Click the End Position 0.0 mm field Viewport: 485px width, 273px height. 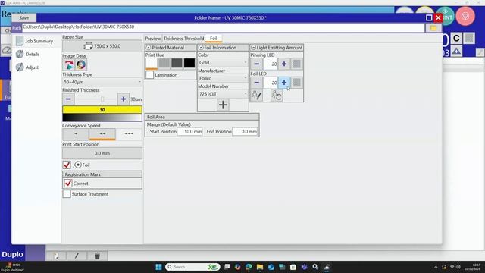coord(245,131)
